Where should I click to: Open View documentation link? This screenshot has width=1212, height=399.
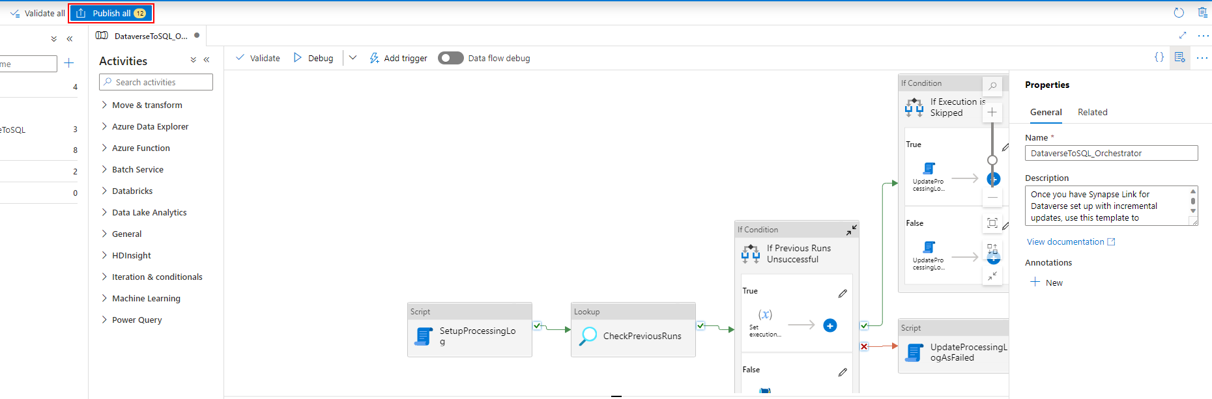pos(1071,241)
